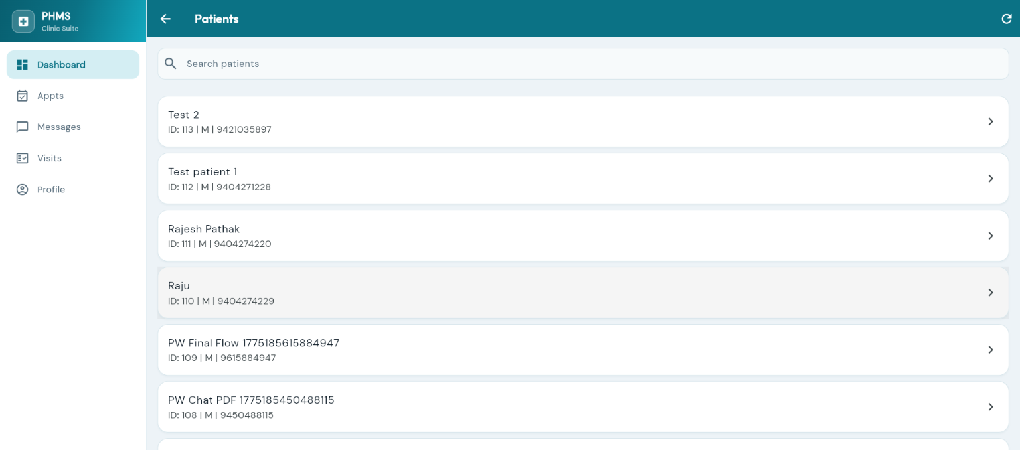The image size is (1020, 450).
Task: Go to Messages in sidebar
Action: point(73,127)
